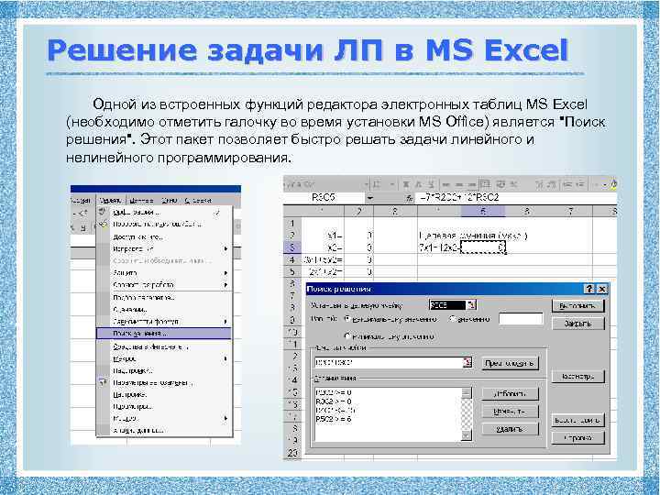Choose Поиск решения in the Сервис menu
Screen dimensions: 660x495
(x=164, y=334)
